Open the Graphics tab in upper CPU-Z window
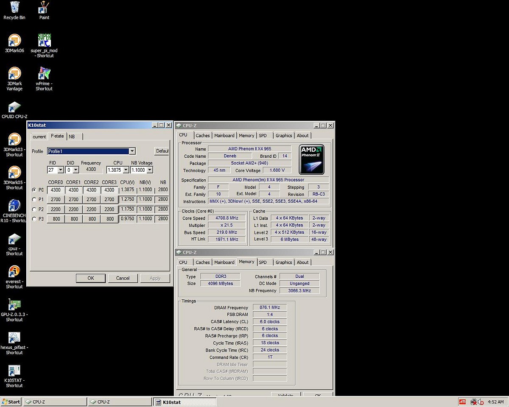The height and width of the screenshot is (407, 509). click(x=284, y=136)
